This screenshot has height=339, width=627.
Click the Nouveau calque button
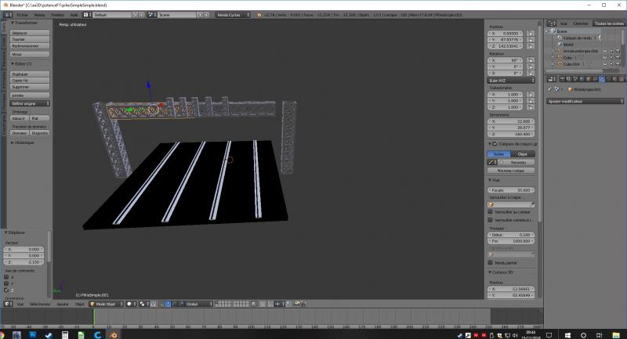(x=509, y=170)
